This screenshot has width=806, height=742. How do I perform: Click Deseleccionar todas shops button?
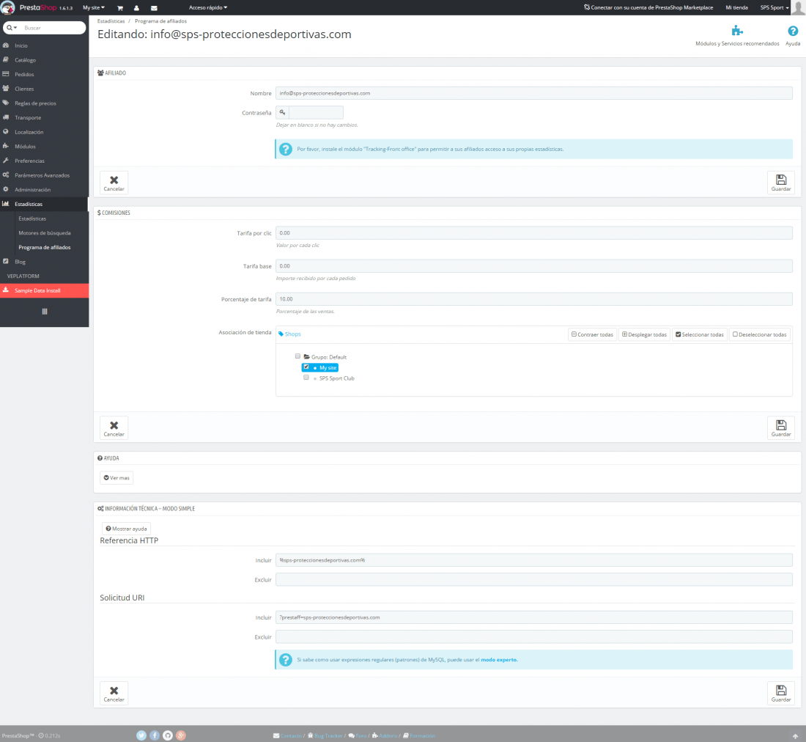coord(759,335)
